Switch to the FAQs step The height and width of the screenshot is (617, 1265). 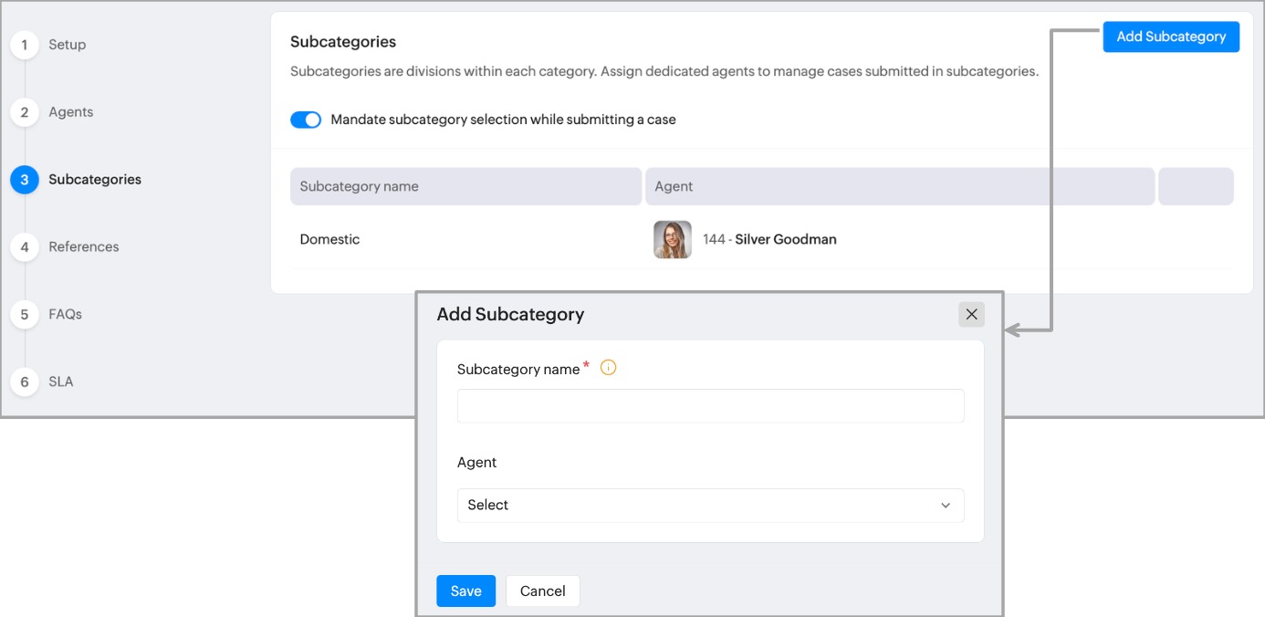[x=66, y=314]
